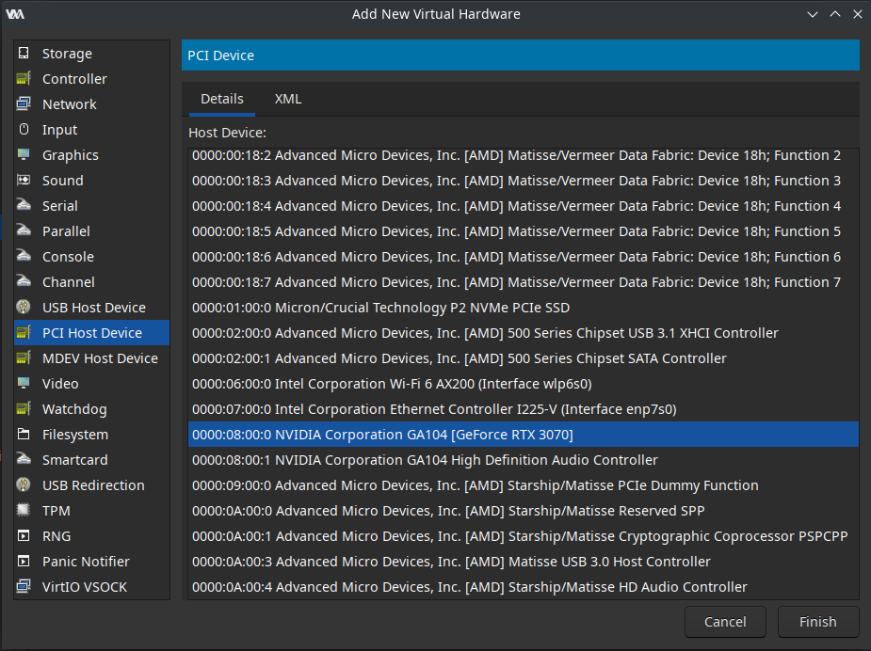Switch to the XML tab
The width and height of the screenshot is (871, 651).
(288, 99)
